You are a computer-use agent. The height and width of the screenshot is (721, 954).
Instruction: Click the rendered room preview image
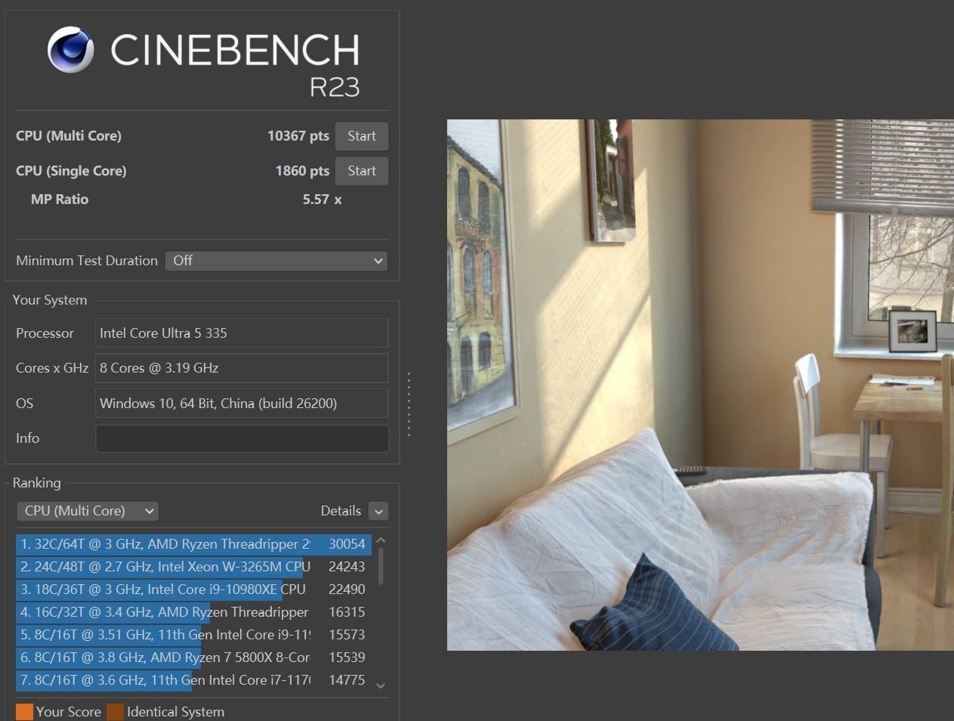(700, 385)
